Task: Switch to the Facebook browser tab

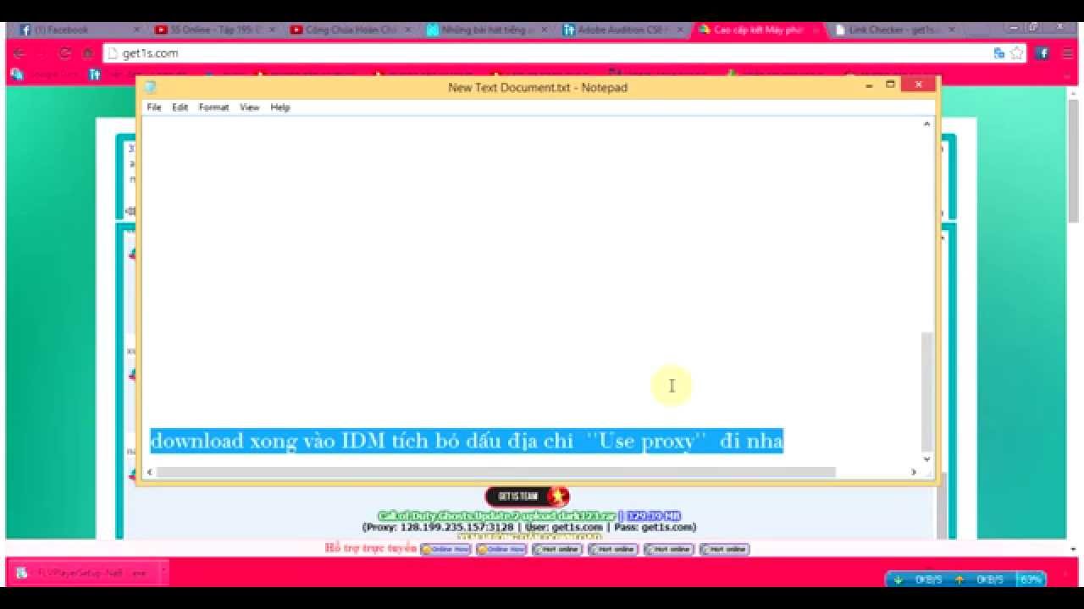Action: pos(80,30)
